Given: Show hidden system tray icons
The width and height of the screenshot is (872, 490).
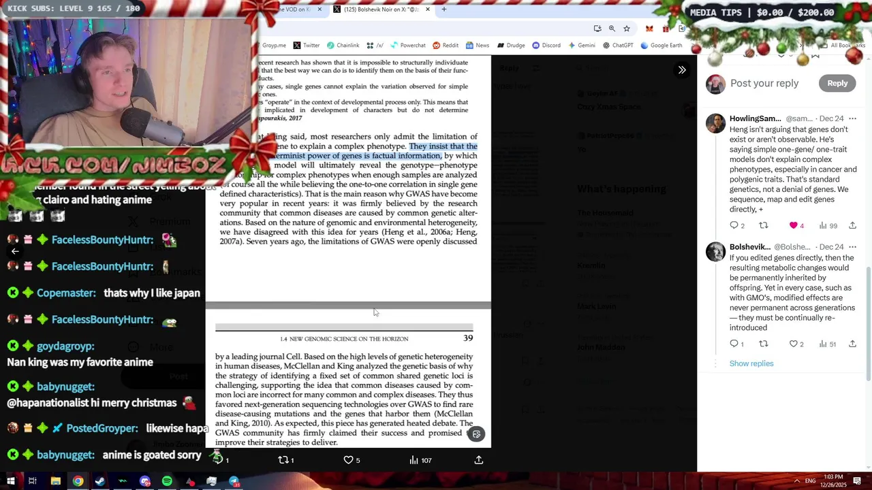Looking at the screenshot, I should click(x=796, y=481).
